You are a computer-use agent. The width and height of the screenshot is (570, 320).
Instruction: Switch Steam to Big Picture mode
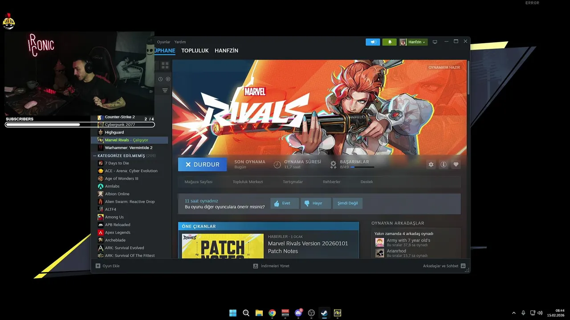[435, 42]
